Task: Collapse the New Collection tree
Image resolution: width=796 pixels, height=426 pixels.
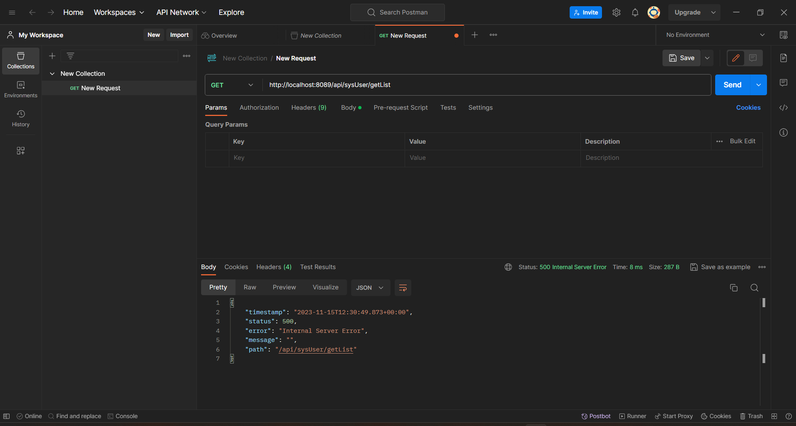Action: pos(52,74)
